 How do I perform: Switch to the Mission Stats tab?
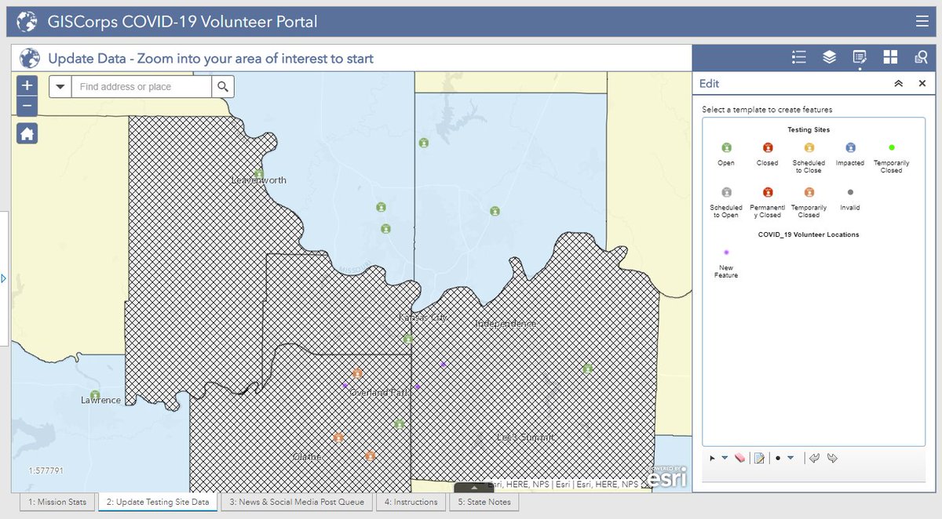pos(57,502)
